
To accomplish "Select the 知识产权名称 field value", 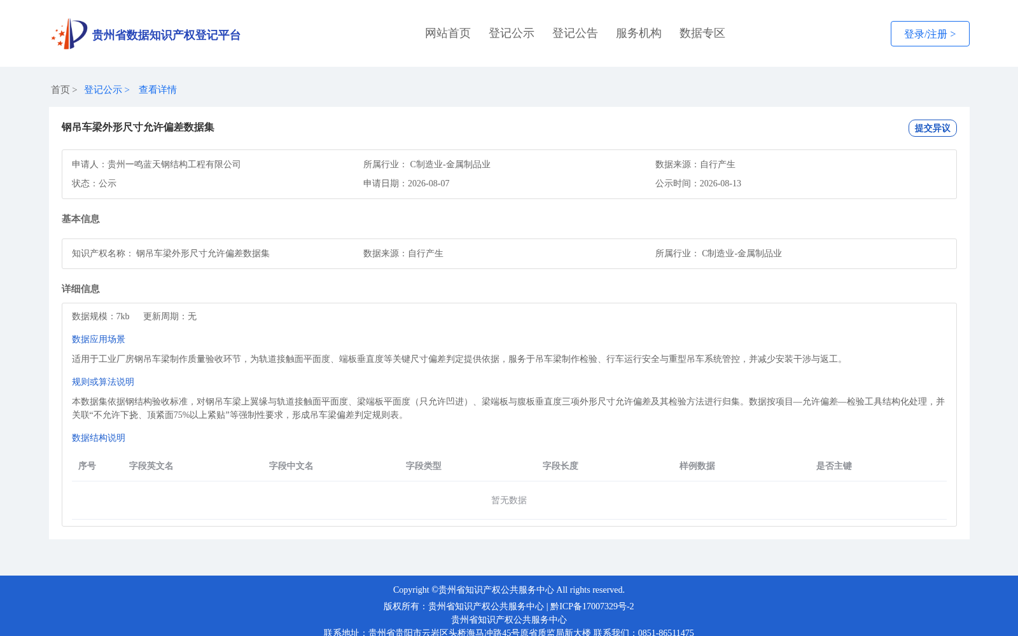I will click(x=203, y=253).
